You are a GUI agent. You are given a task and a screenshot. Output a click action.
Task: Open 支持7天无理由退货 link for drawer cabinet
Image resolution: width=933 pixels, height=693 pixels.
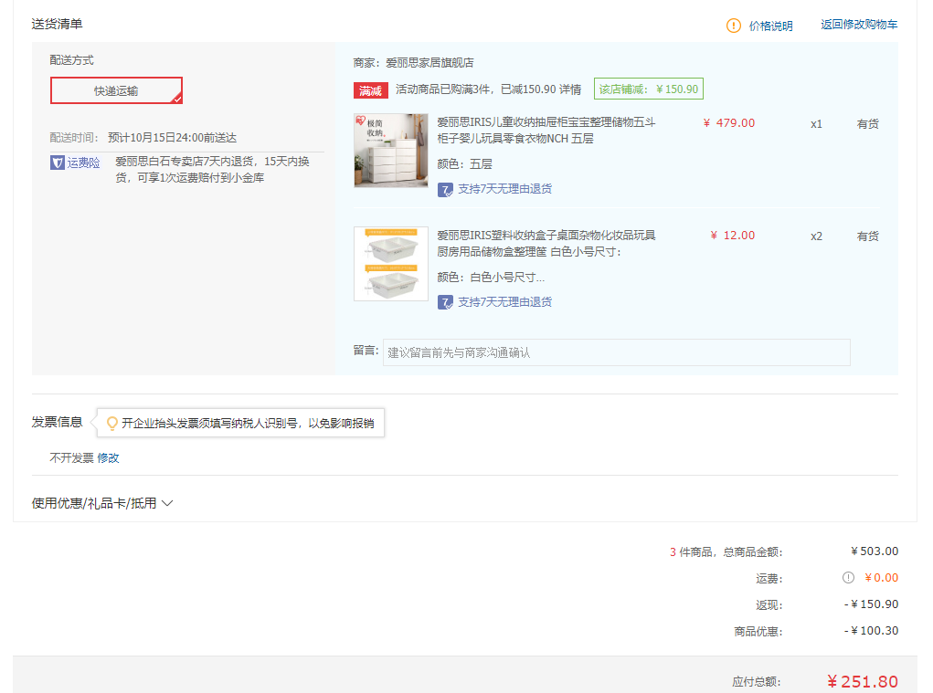(x=505, y=188)
